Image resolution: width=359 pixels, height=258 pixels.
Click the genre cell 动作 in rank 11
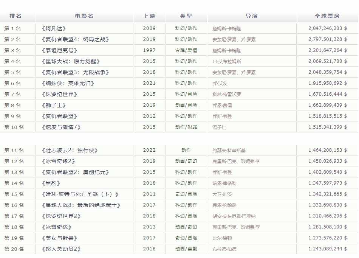tap(186, 150)
